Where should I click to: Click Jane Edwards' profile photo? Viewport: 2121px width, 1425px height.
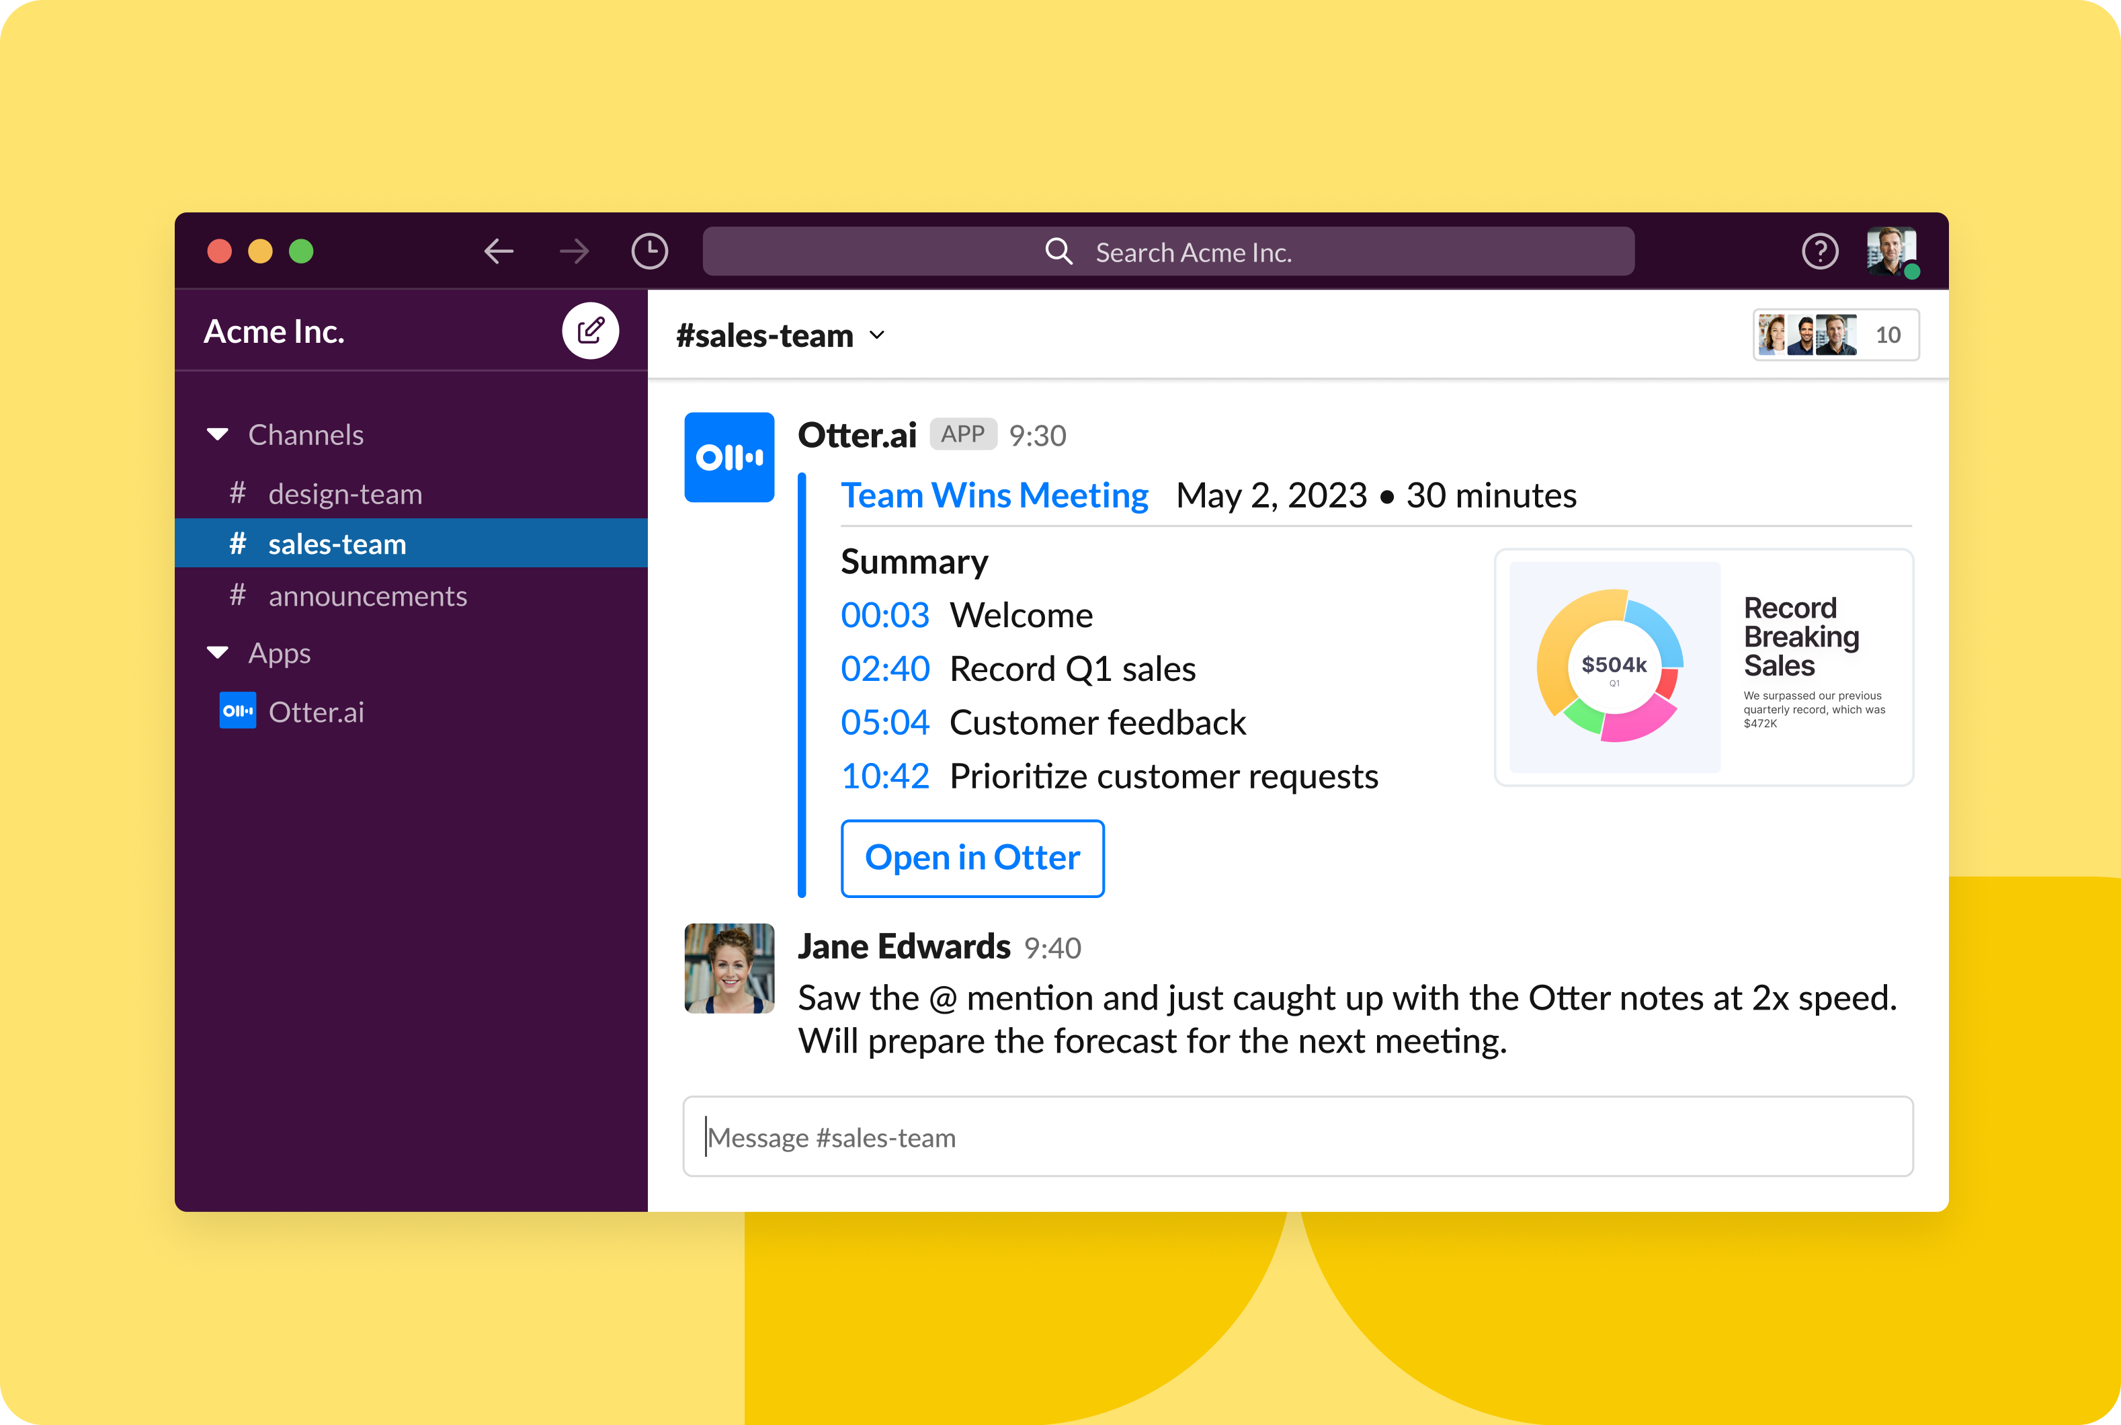729,968
